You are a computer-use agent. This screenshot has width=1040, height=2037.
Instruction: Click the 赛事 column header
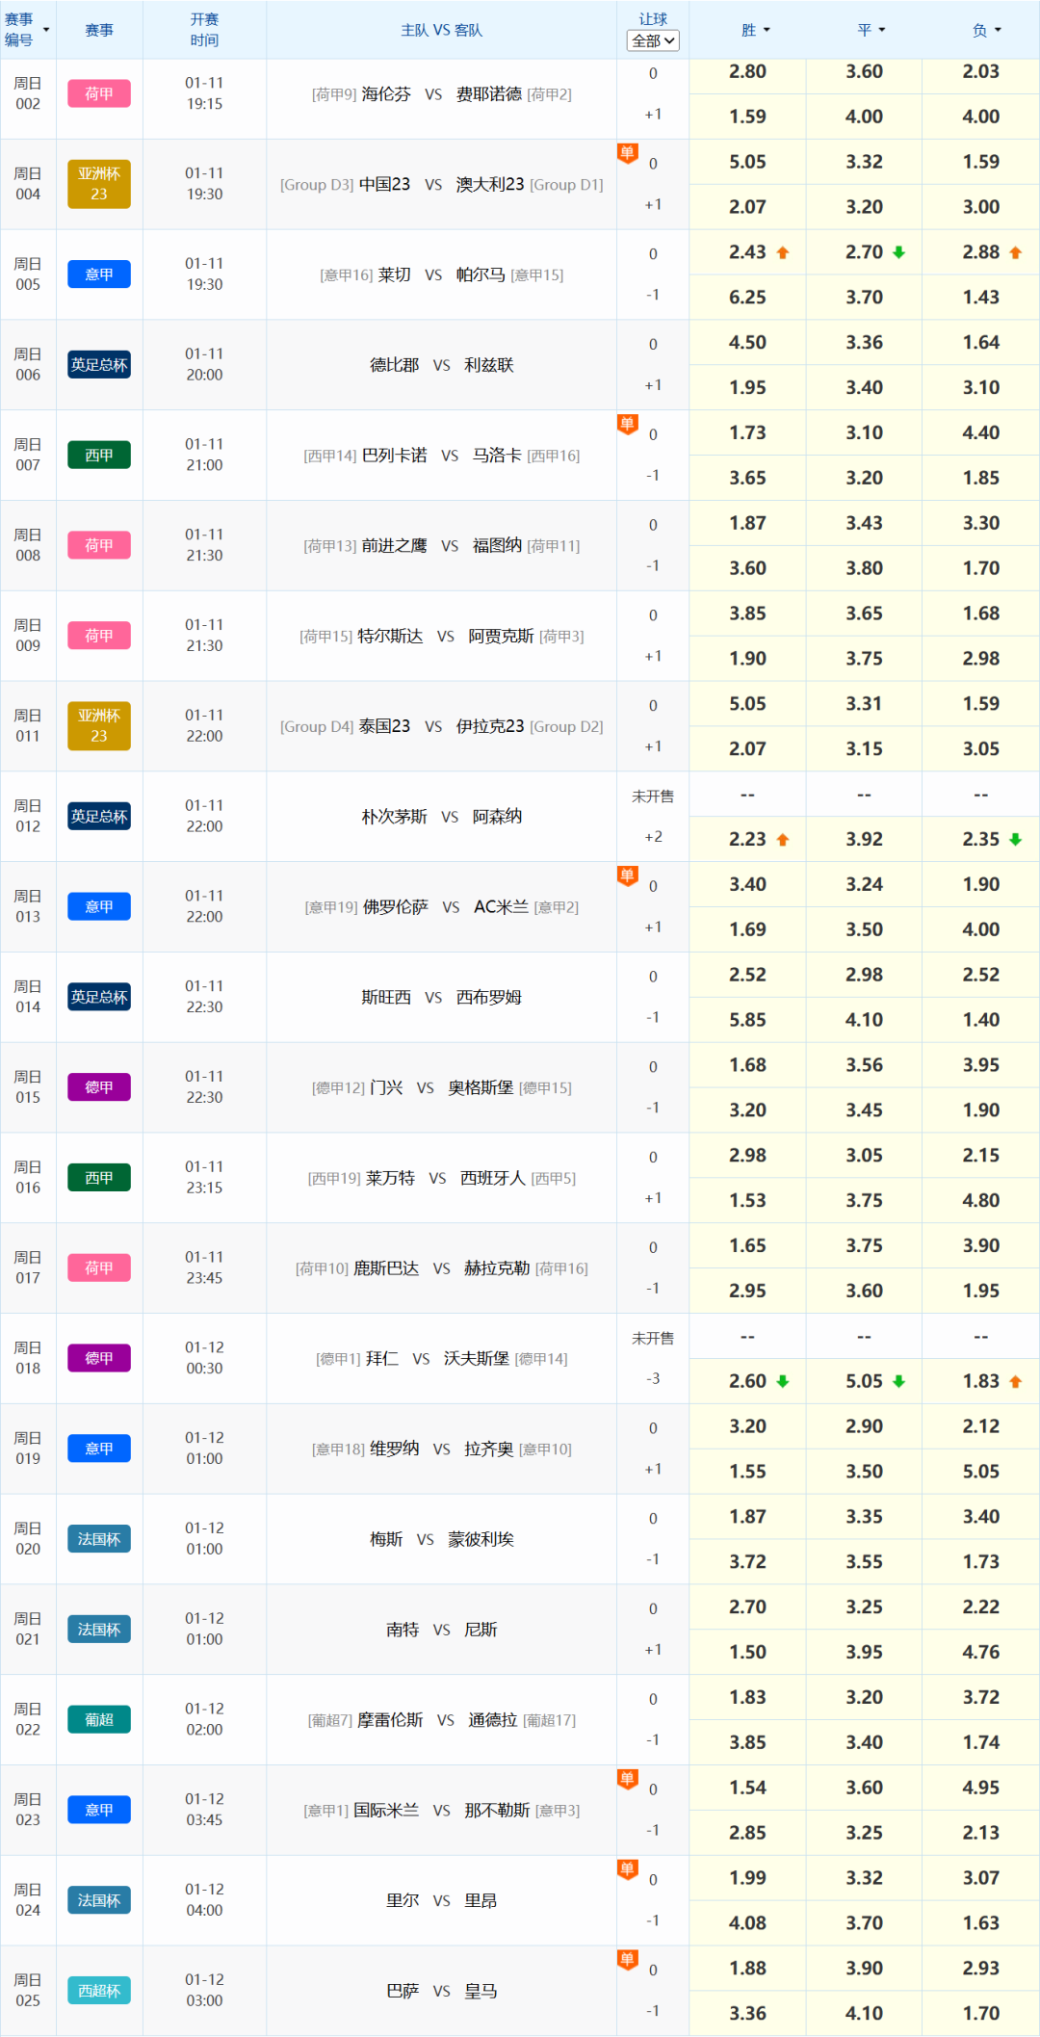point(99,30)
